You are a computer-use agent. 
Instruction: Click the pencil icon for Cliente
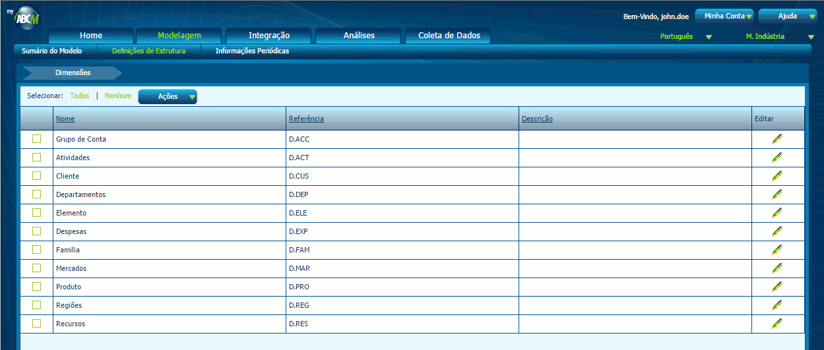tap(777, 176)
